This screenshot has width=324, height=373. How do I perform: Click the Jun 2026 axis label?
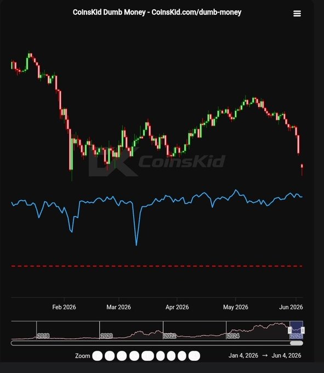291,307
